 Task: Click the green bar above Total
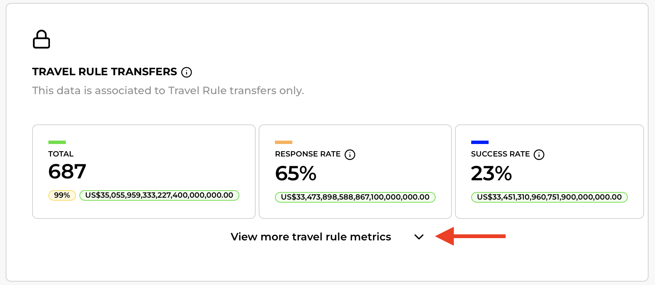[57, 142]
